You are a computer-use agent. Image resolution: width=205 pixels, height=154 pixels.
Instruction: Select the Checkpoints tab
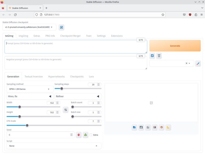77,76
